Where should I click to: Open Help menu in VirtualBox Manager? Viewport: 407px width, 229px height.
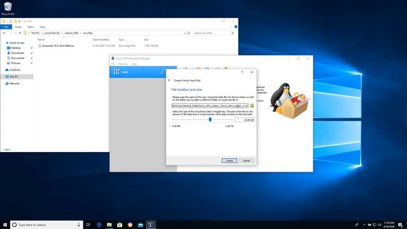click(134, 64)
